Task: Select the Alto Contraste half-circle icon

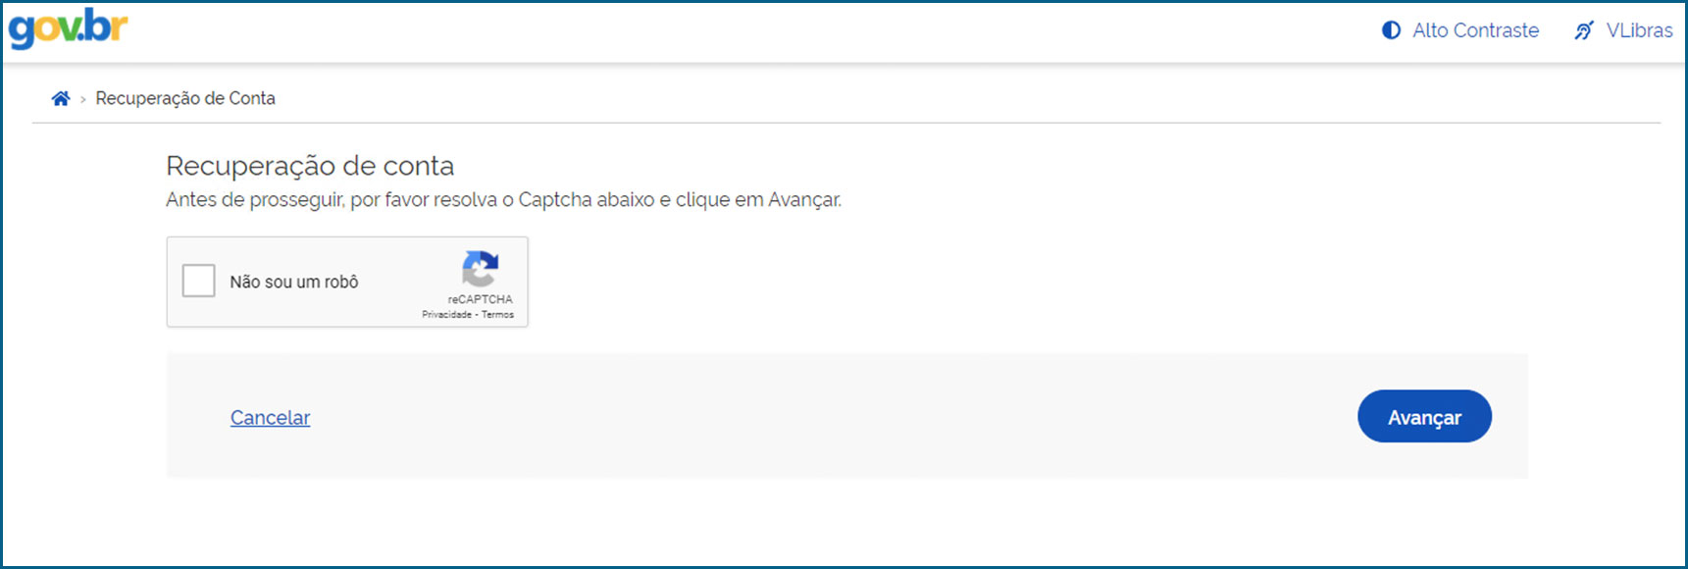Action: (1391, 30)
